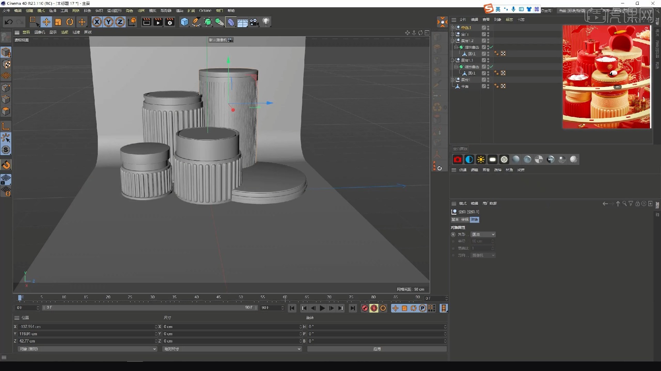Toggle 空白.1 visibility dots
Image resolution: width=661 pixels, height=371 pixels.
tap(488, 27)
